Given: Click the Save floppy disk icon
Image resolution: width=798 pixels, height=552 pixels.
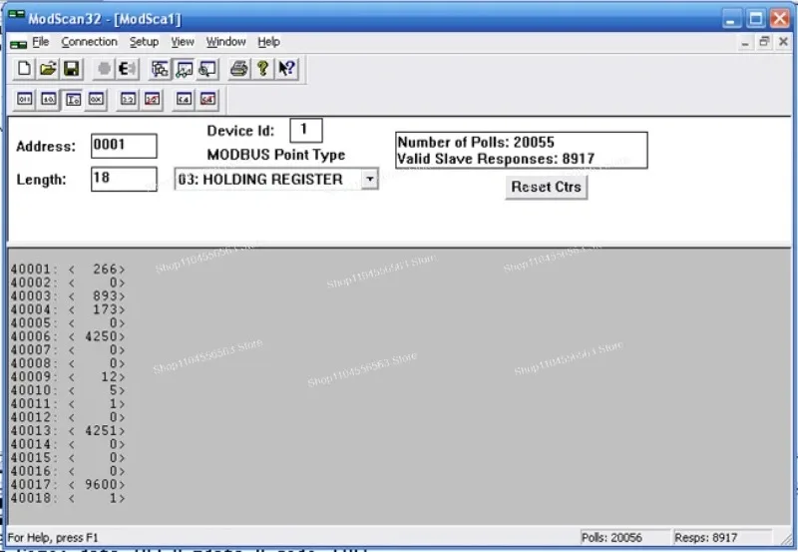Looking at the screenshot, I should click(x=71, y=69).
